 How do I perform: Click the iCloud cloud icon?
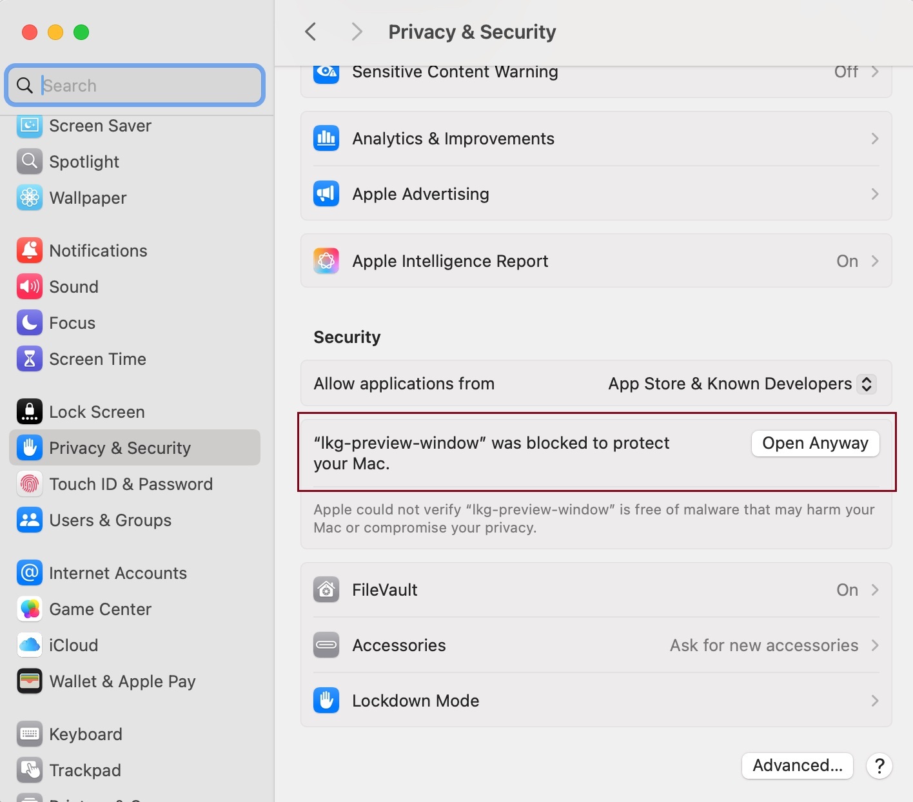point(30,645)
